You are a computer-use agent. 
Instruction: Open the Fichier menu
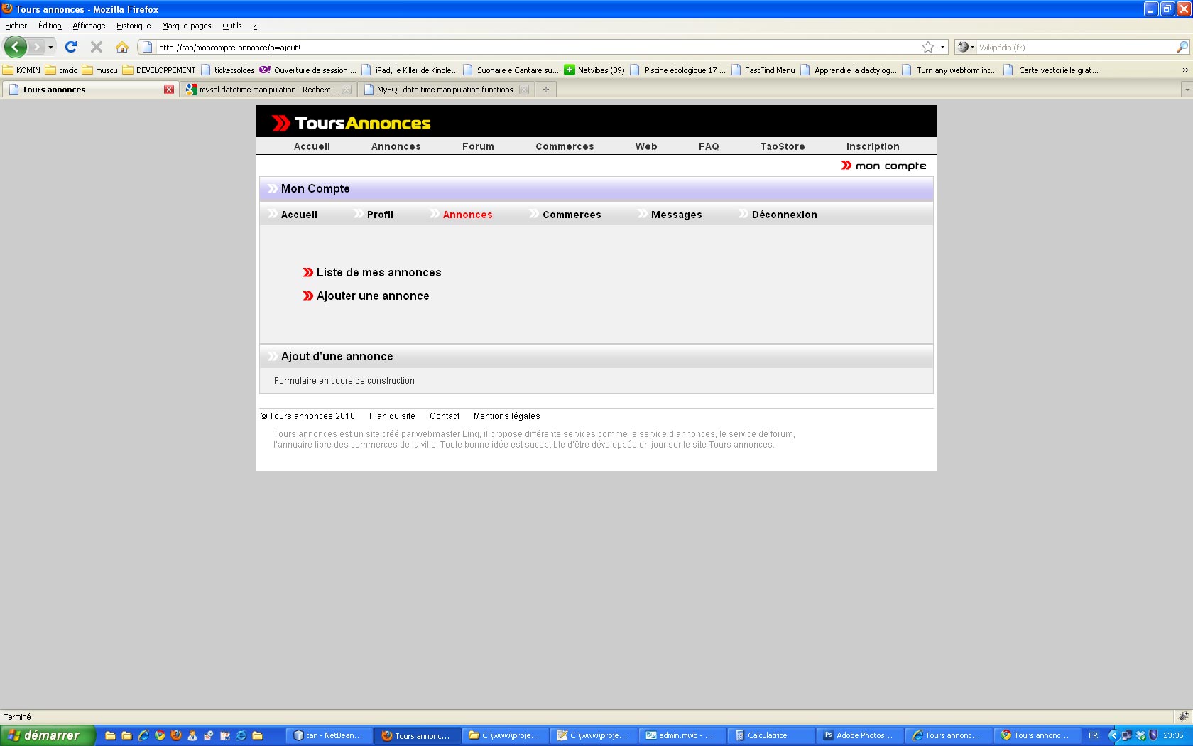tap(16, 26)
